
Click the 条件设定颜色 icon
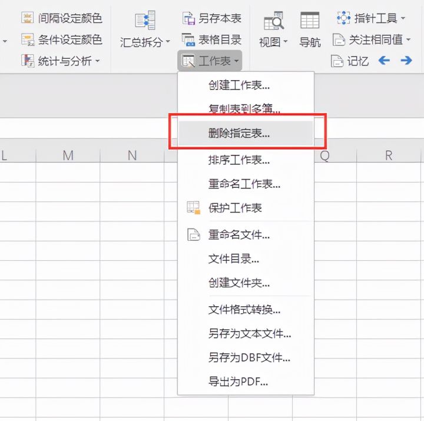pos(28,39)
